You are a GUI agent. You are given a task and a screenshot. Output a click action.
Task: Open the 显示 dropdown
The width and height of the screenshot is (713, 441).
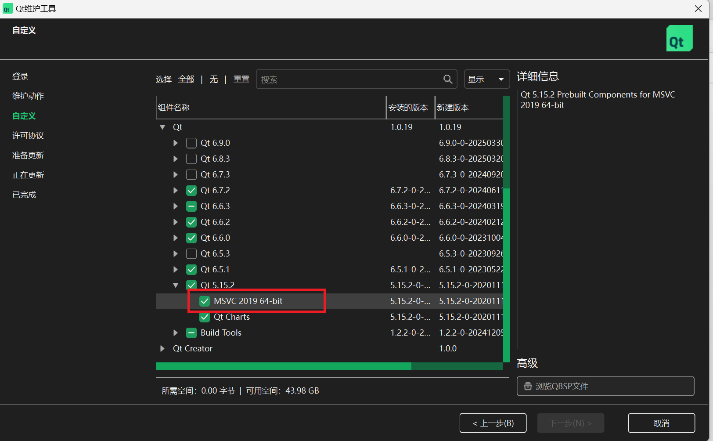(x=486, y=79)
